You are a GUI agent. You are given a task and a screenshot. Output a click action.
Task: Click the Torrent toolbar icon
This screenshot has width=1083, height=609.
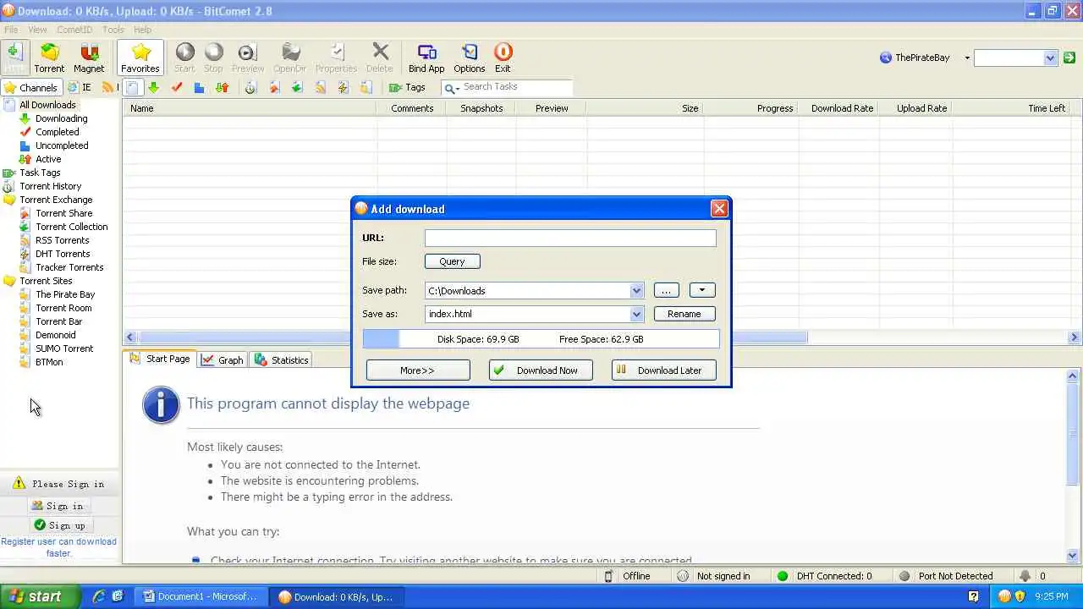click(x=49, y=58)
